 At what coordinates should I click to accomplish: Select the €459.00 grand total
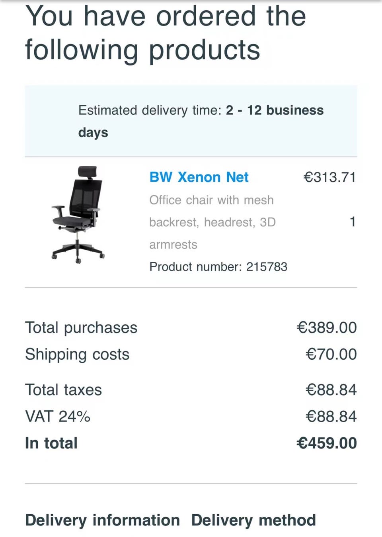tap(327, 443)
